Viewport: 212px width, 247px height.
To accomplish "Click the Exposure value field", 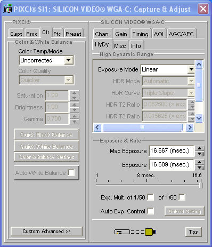I will (x=171, y=164).
